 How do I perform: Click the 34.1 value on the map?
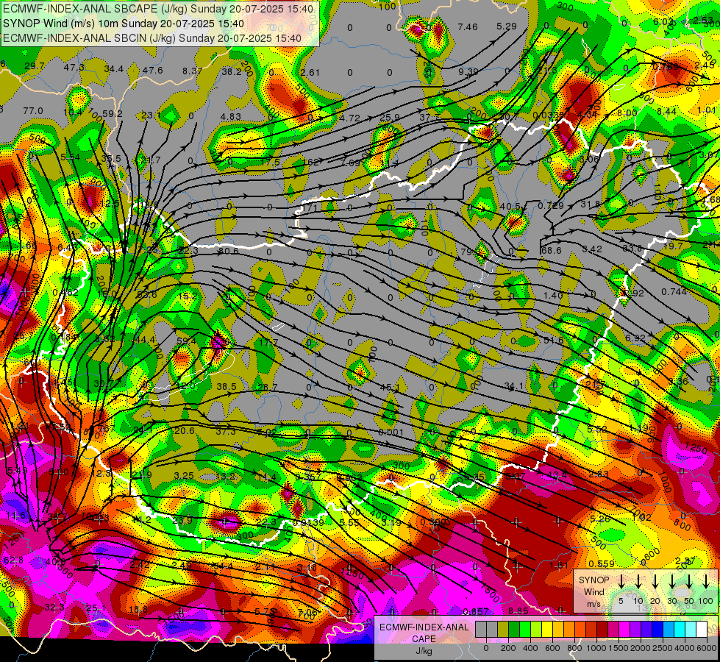[x=514, y=386]
